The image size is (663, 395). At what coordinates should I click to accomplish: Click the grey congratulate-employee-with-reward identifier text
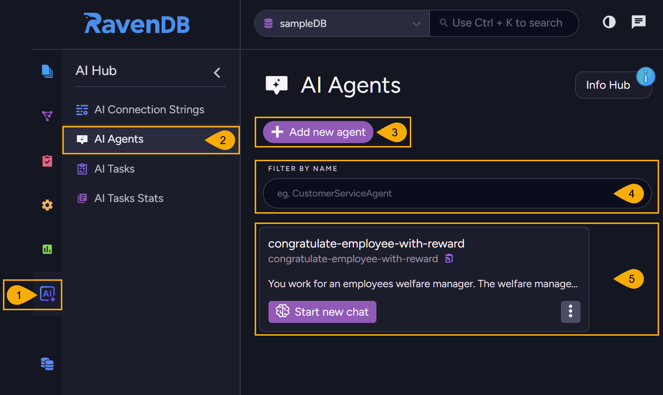[x=353, y=259]
